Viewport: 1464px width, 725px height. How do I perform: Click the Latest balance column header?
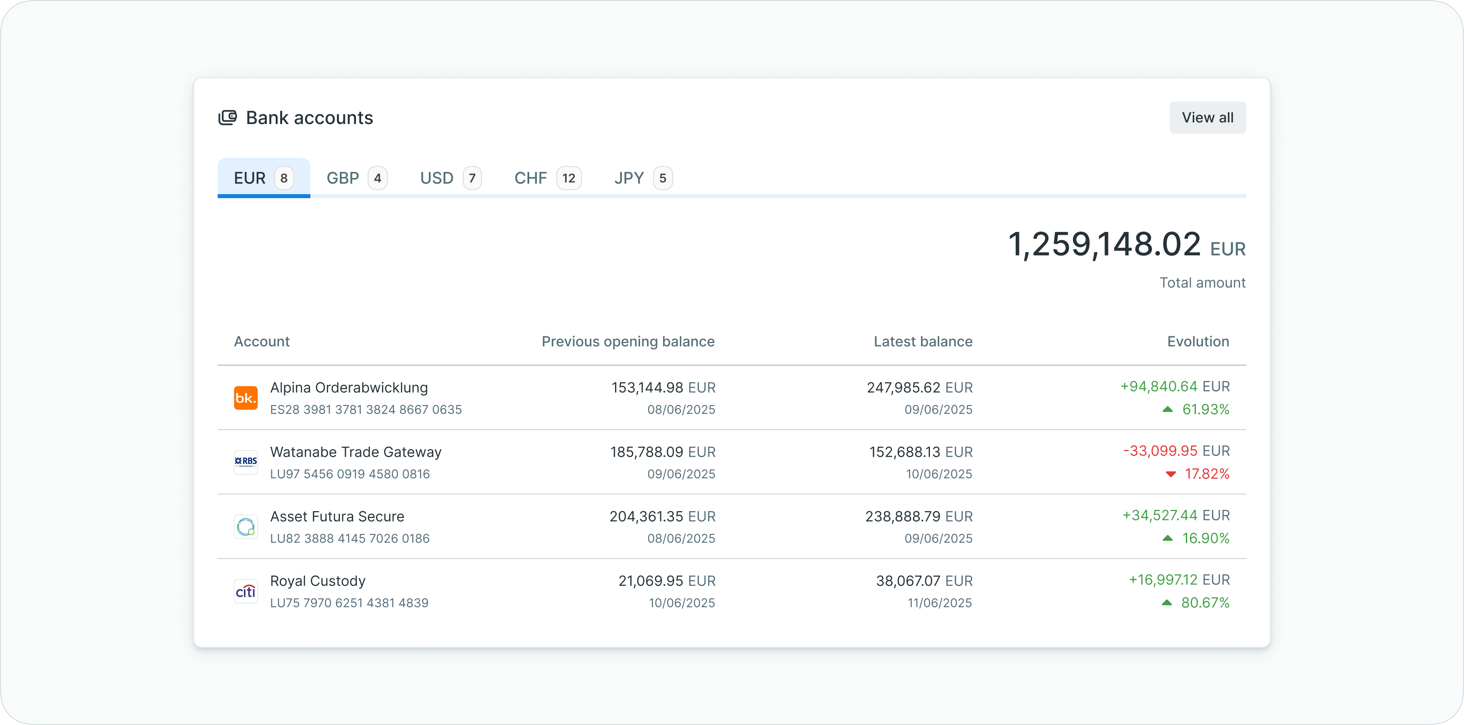coord(923,342)
